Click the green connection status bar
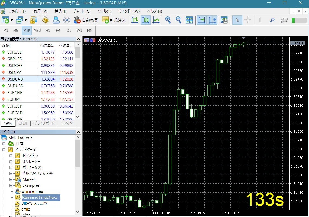Viewport: 309px width, 217px height. point(299,20)
